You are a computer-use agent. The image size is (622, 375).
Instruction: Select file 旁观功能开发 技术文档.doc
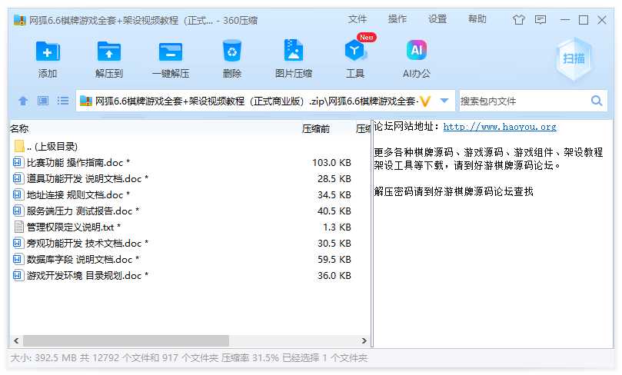191,243
